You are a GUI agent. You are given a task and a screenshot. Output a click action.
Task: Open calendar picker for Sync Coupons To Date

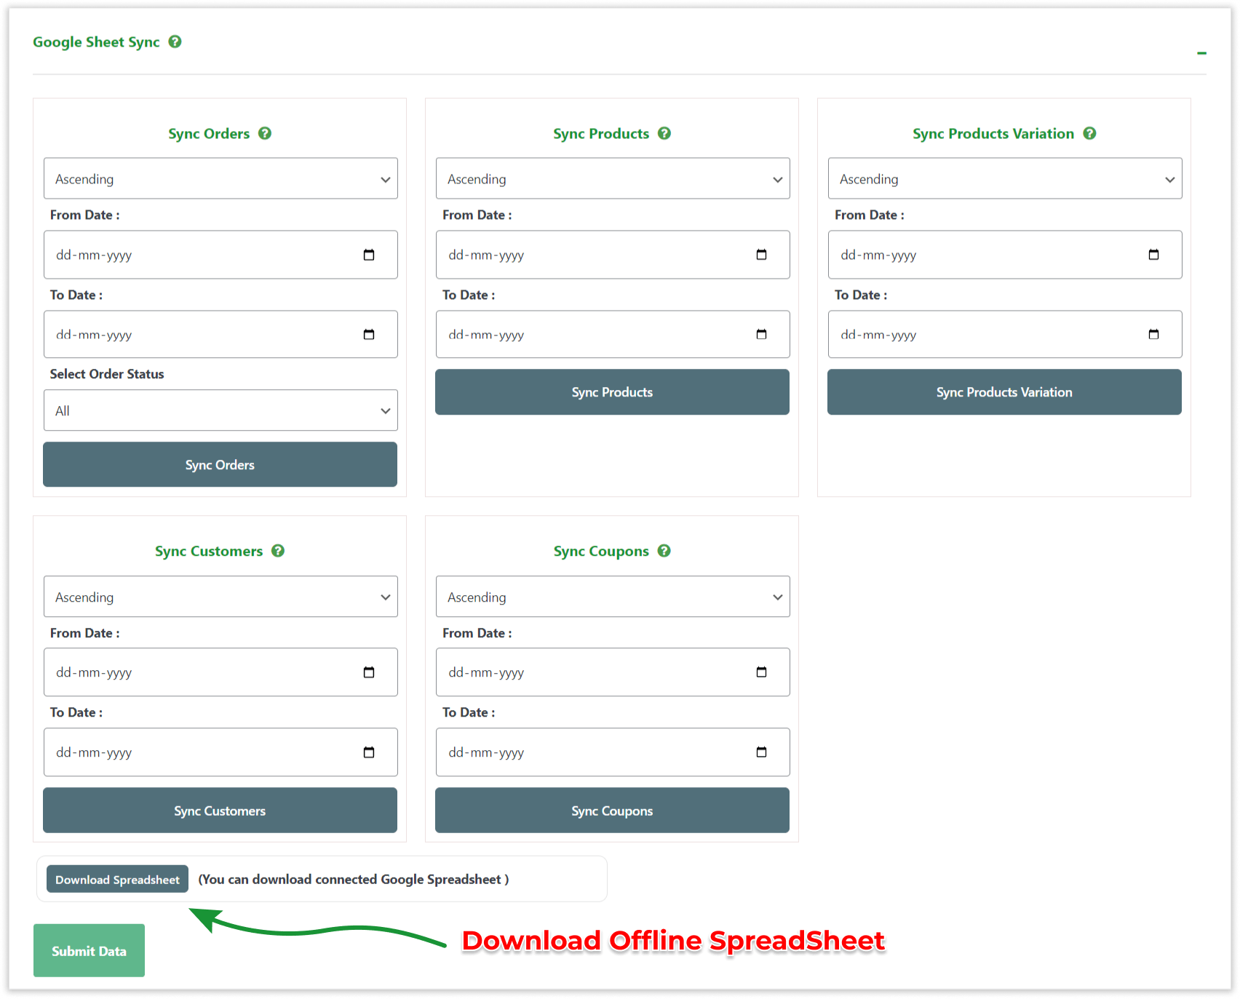(x=761, y=752)
